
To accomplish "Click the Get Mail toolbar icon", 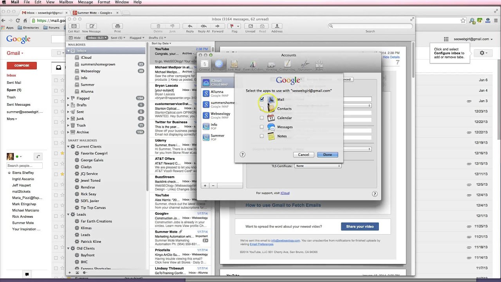I will (x=74, y=26).
